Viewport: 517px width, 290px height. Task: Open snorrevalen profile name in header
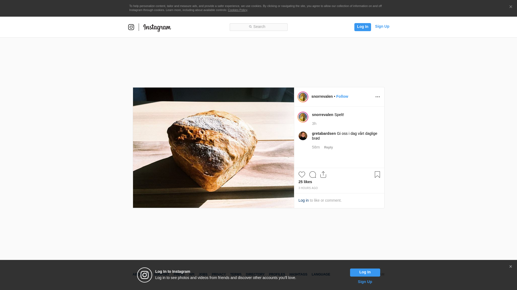322,96
